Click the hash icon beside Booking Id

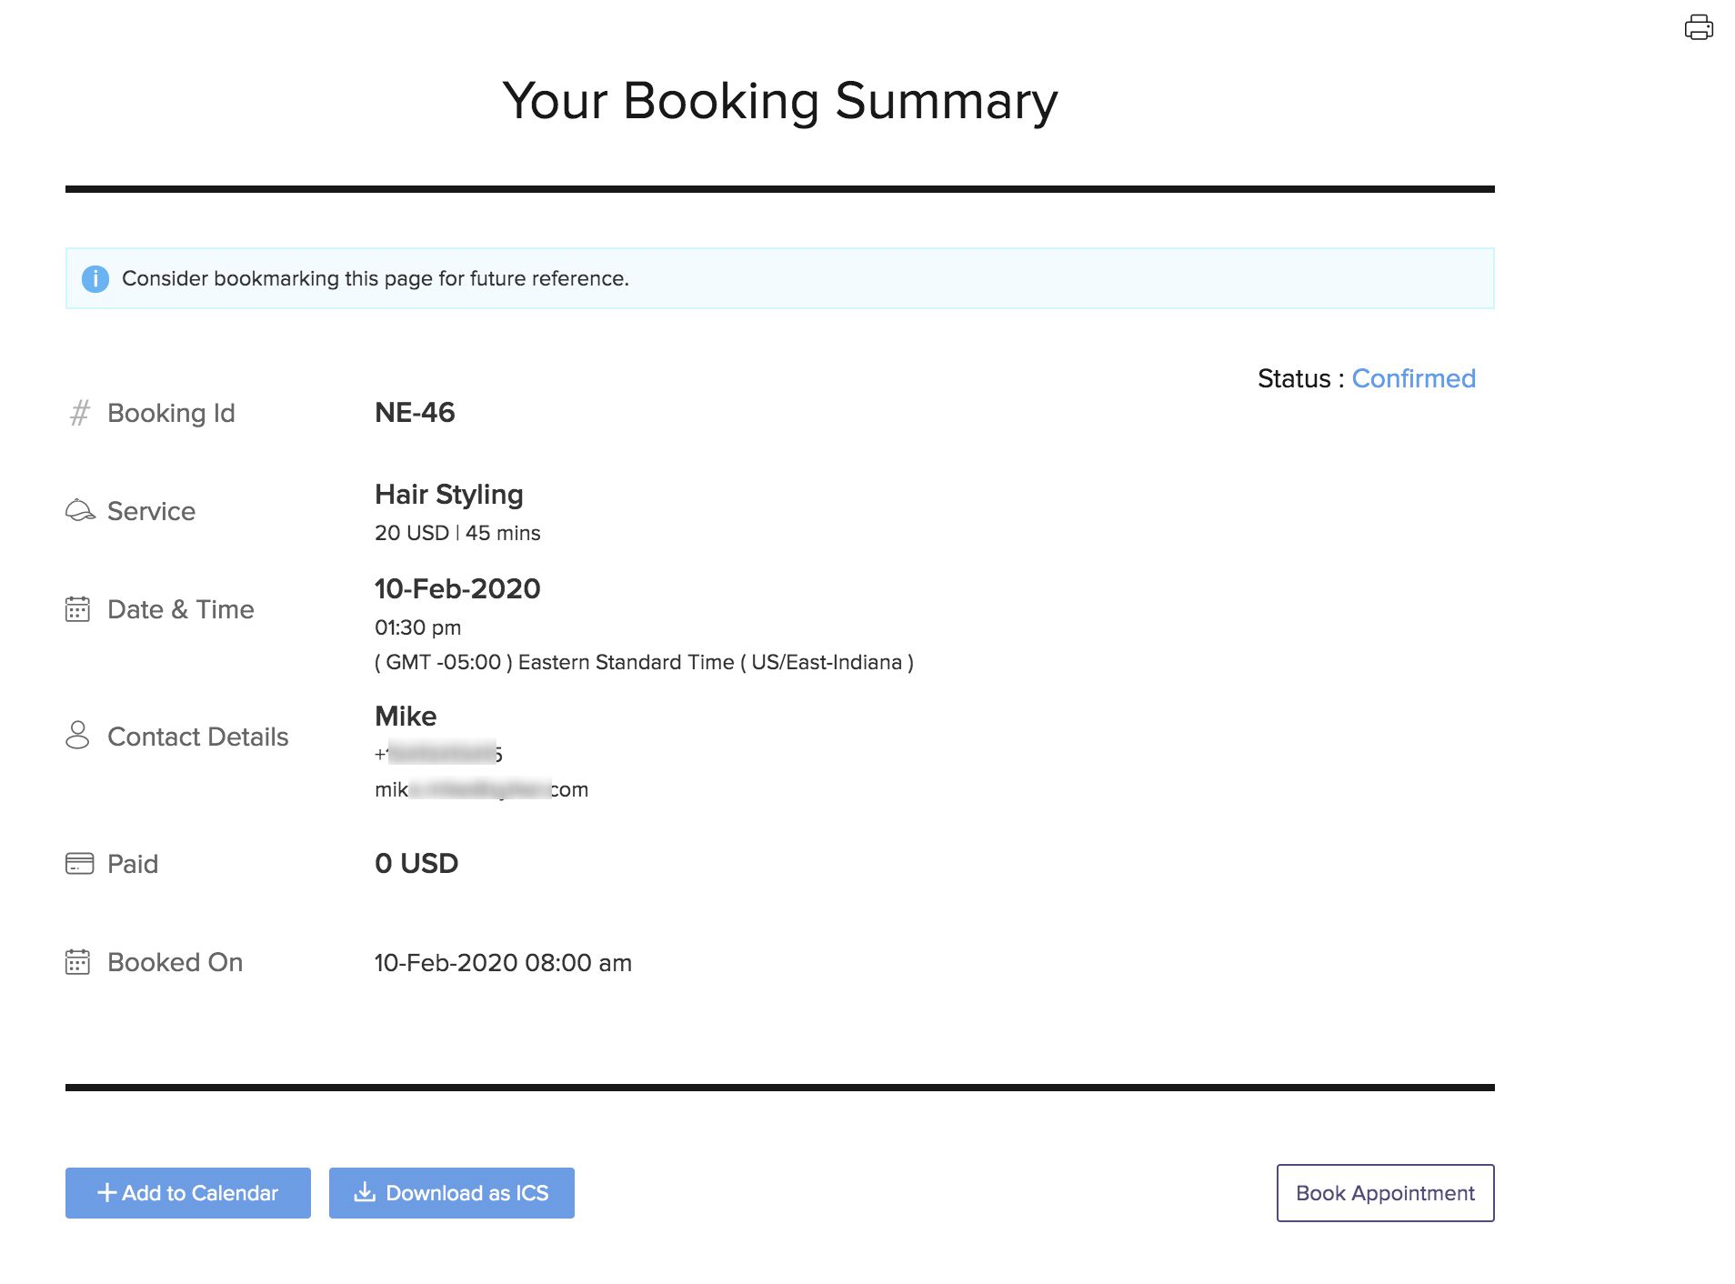click(x=80, y=413)
